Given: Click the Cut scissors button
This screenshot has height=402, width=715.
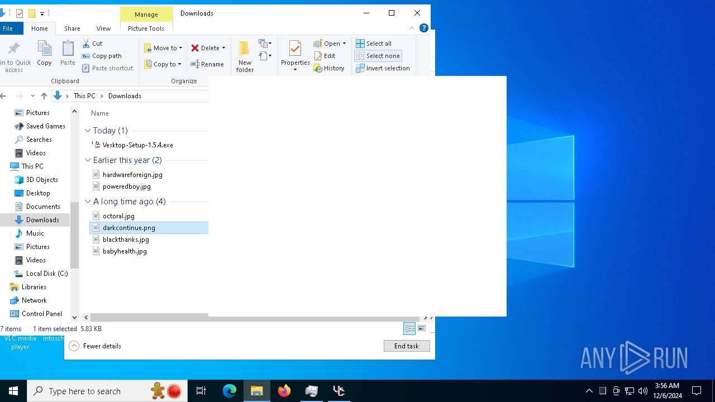Looking at the screenshot, I should tap(92, 44).
